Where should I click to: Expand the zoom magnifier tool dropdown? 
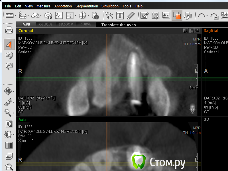pos(14,113)
